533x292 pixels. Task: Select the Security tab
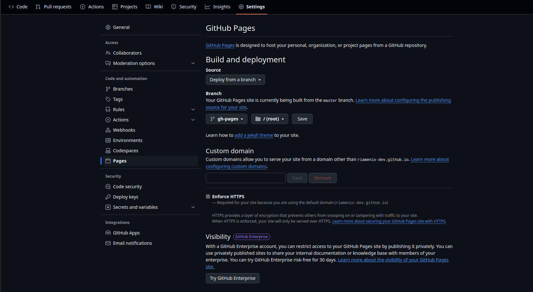184,7
